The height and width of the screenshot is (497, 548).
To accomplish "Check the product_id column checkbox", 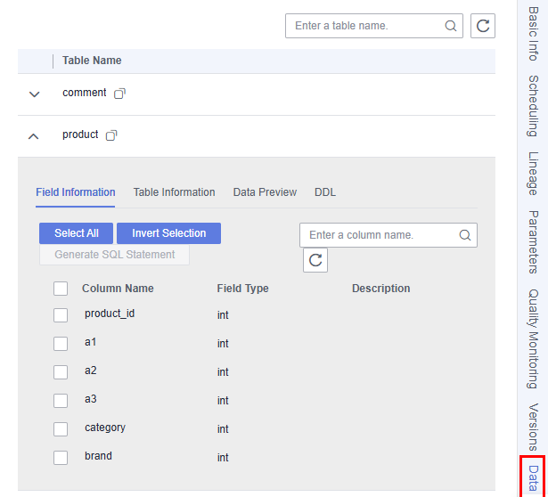I will click(61, 315).
